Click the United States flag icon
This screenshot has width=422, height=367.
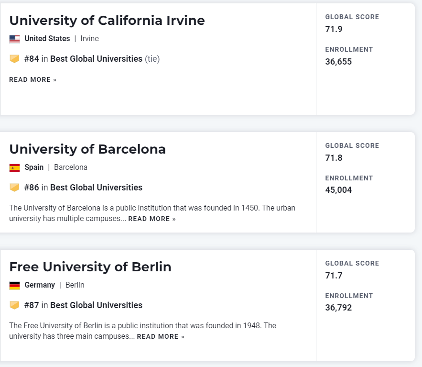[14, 39]
